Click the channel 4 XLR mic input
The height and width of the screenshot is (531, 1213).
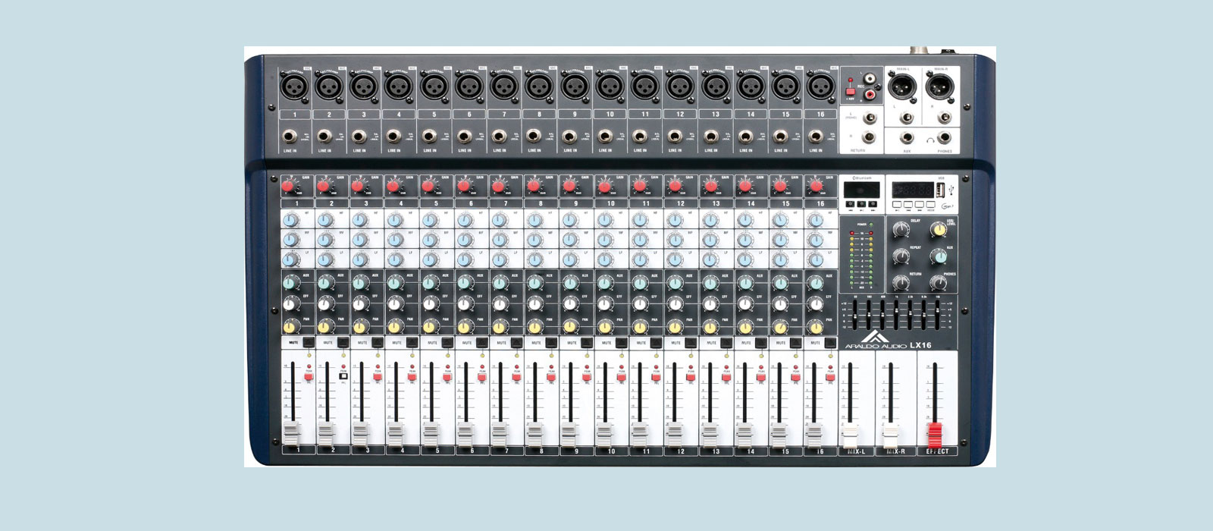point(399,86)
